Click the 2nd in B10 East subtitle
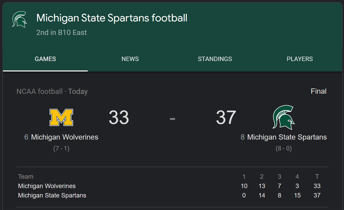 pos(61,32)
